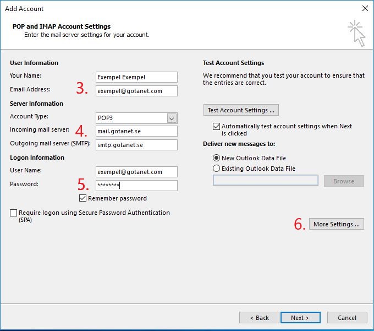Viewport: 374px width, 331px height.
Task: Close the Add Account dialog
Action: point(365,8)
